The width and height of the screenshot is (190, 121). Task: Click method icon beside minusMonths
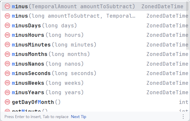tap(8, 54)
